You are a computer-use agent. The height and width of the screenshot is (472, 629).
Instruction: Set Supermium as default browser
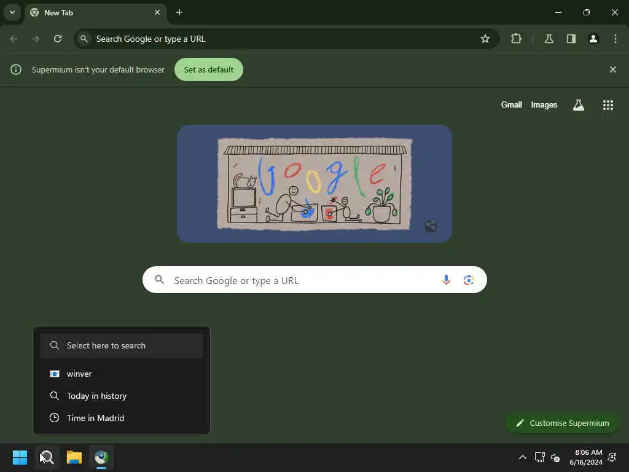(209, 69)
